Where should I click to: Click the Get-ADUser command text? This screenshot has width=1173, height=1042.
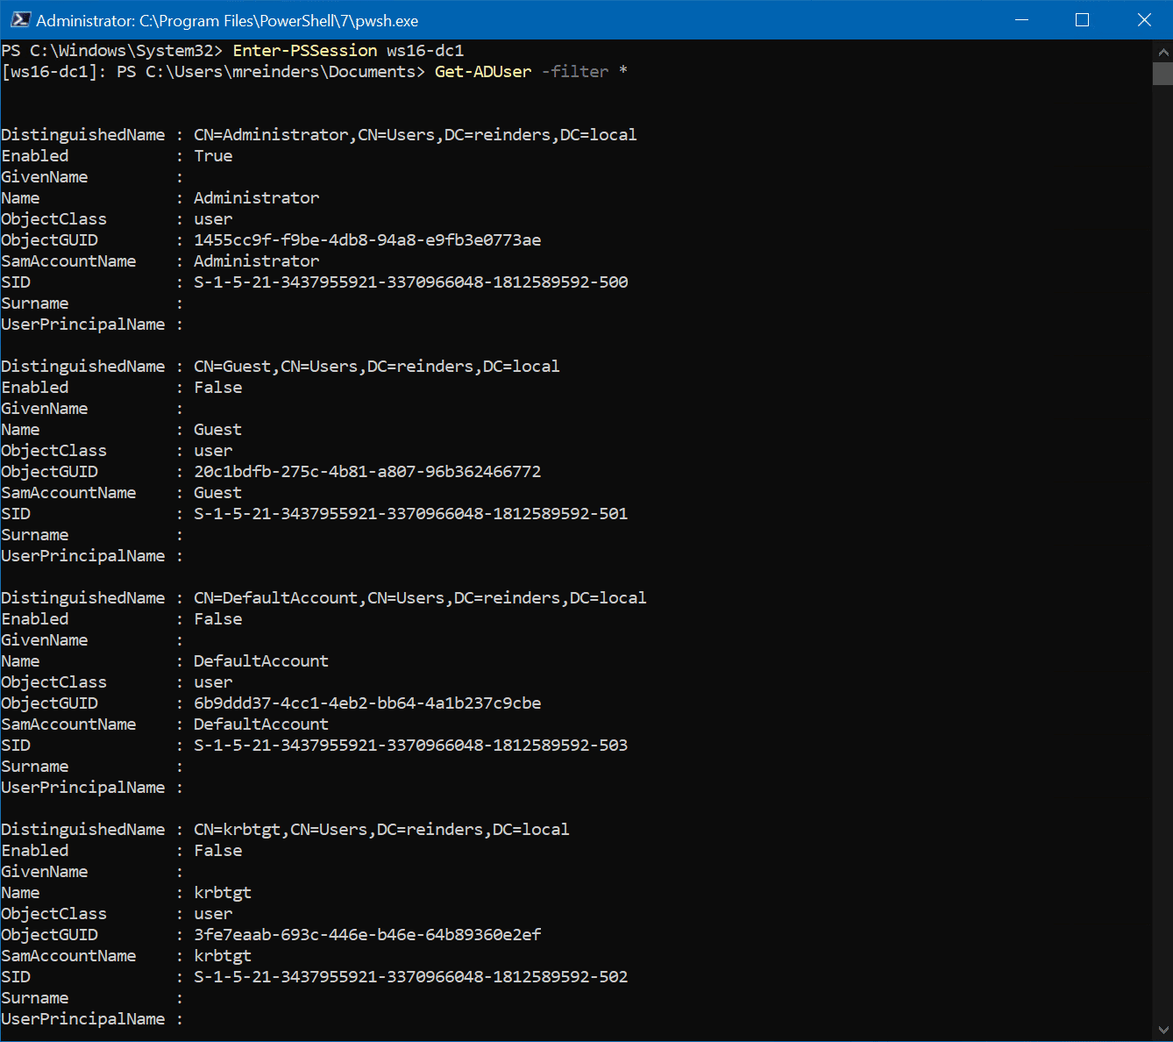[482, 71]
